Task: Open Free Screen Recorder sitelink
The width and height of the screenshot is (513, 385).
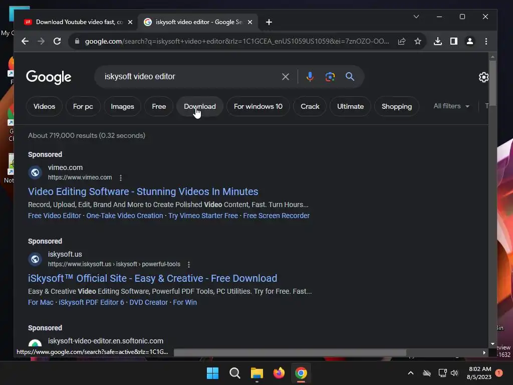Action: click(x=276, y=216)
